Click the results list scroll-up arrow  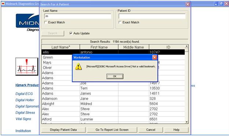pos(186,46)
